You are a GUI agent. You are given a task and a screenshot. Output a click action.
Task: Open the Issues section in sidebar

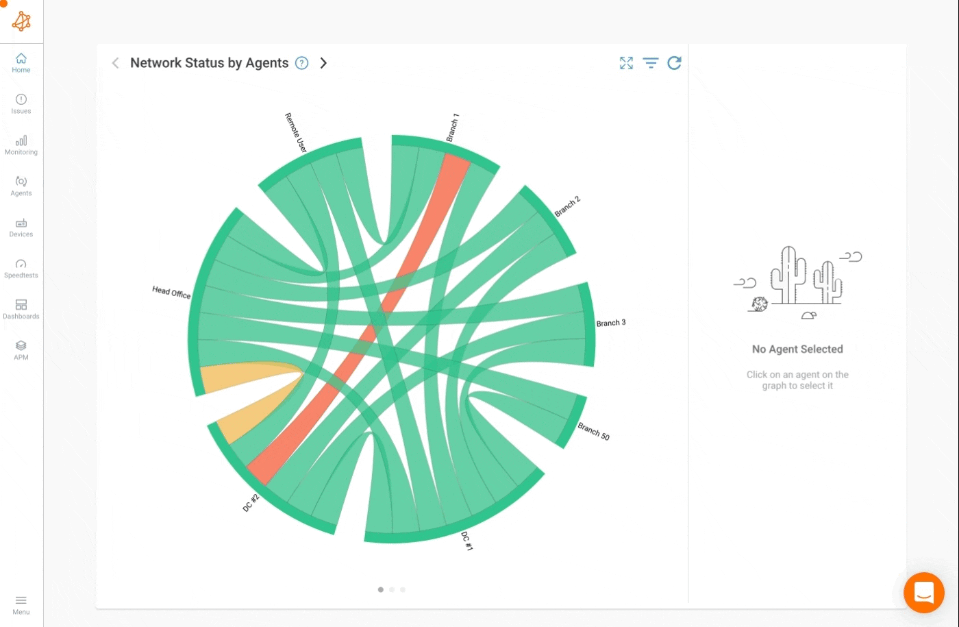click(21, 103)
